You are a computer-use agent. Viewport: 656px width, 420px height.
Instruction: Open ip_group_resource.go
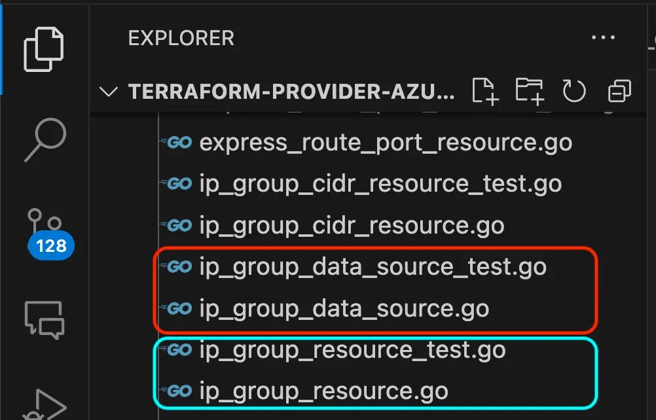pyautogui.click(x=324, y=391)
